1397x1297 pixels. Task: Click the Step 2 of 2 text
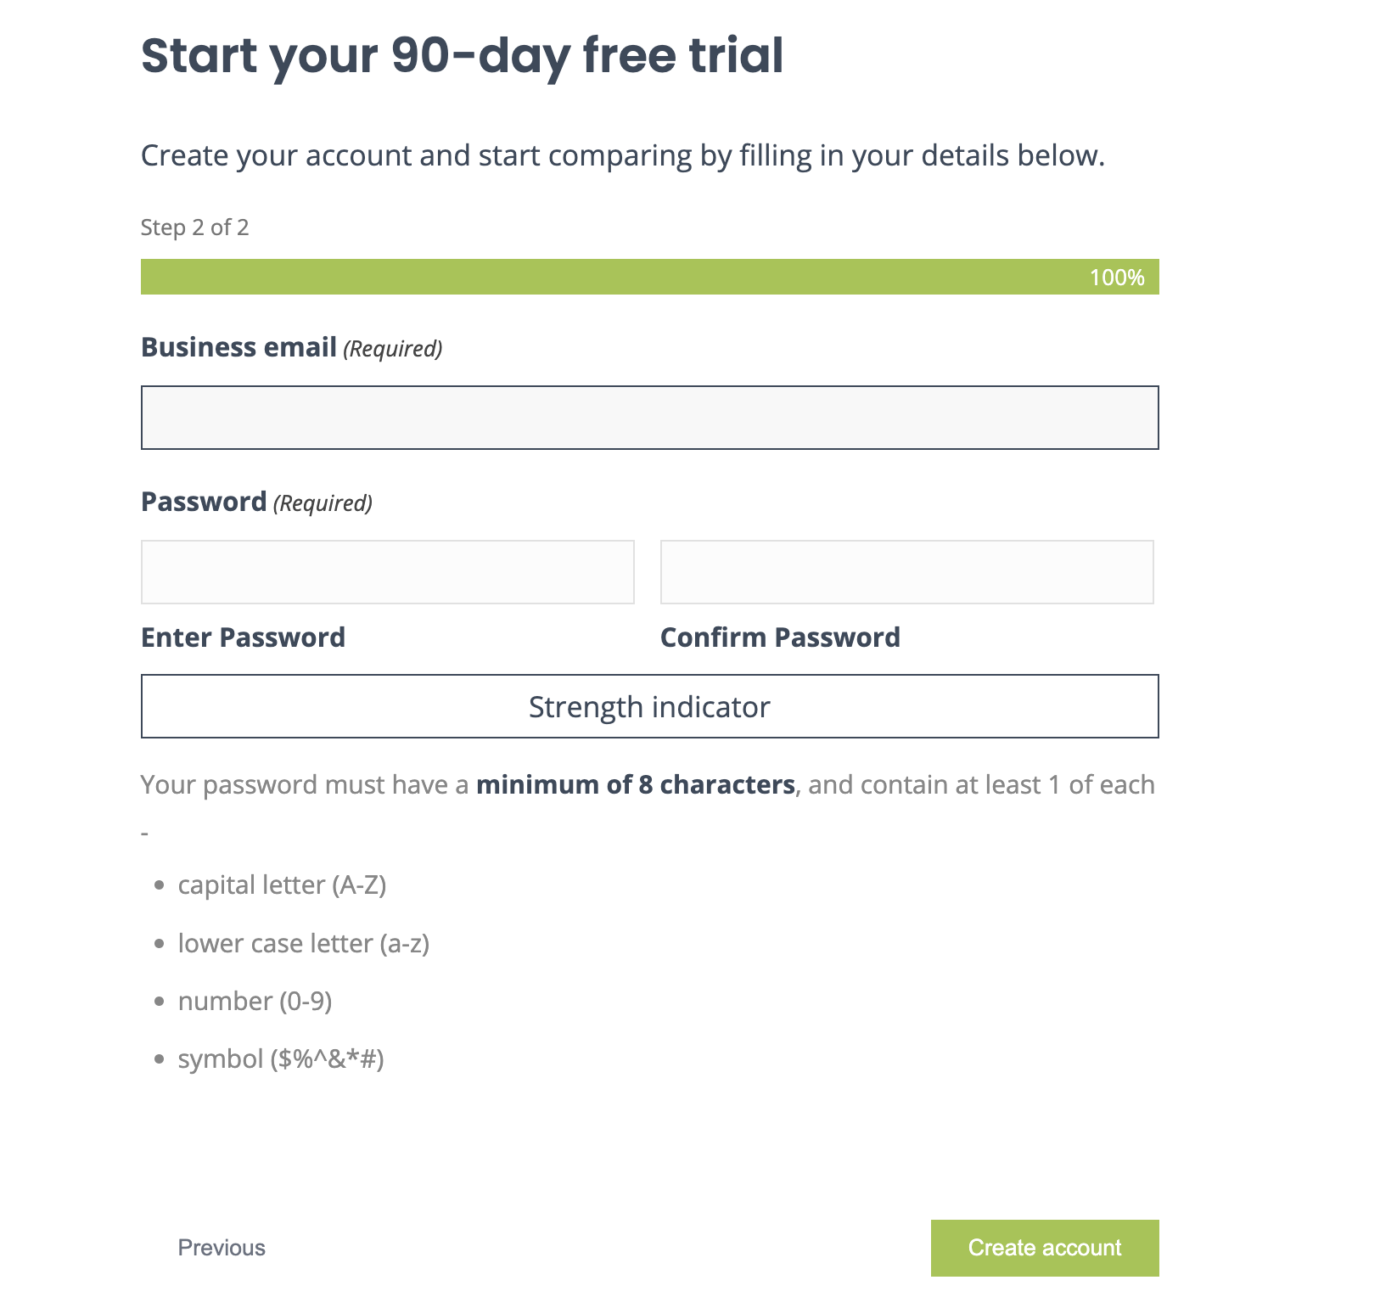(x=194, y=227)
